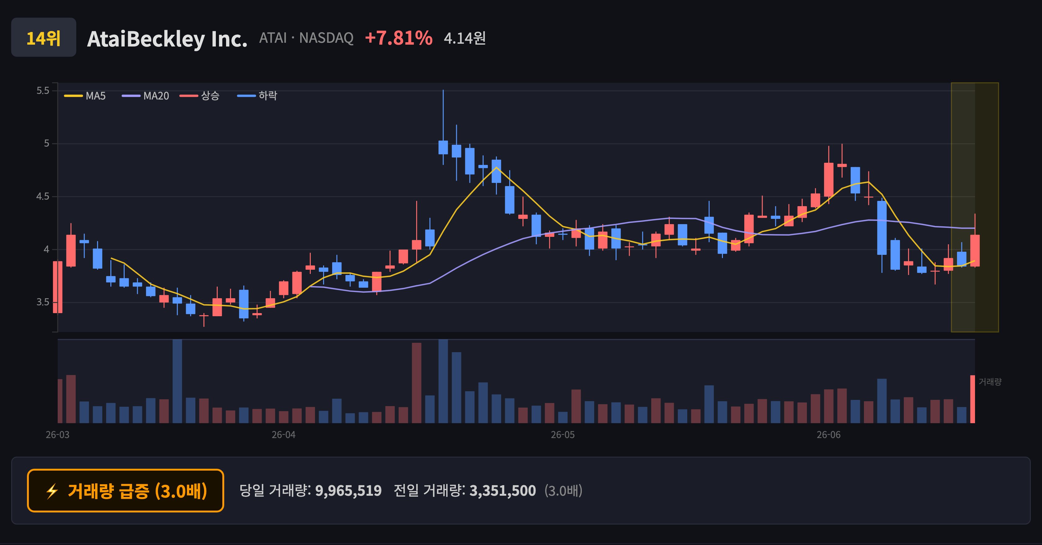
Task: Click the ATAI · NASDAQ ticker label
Action: point(306,38)
